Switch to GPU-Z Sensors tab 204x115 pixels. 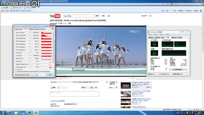(25, 29)
